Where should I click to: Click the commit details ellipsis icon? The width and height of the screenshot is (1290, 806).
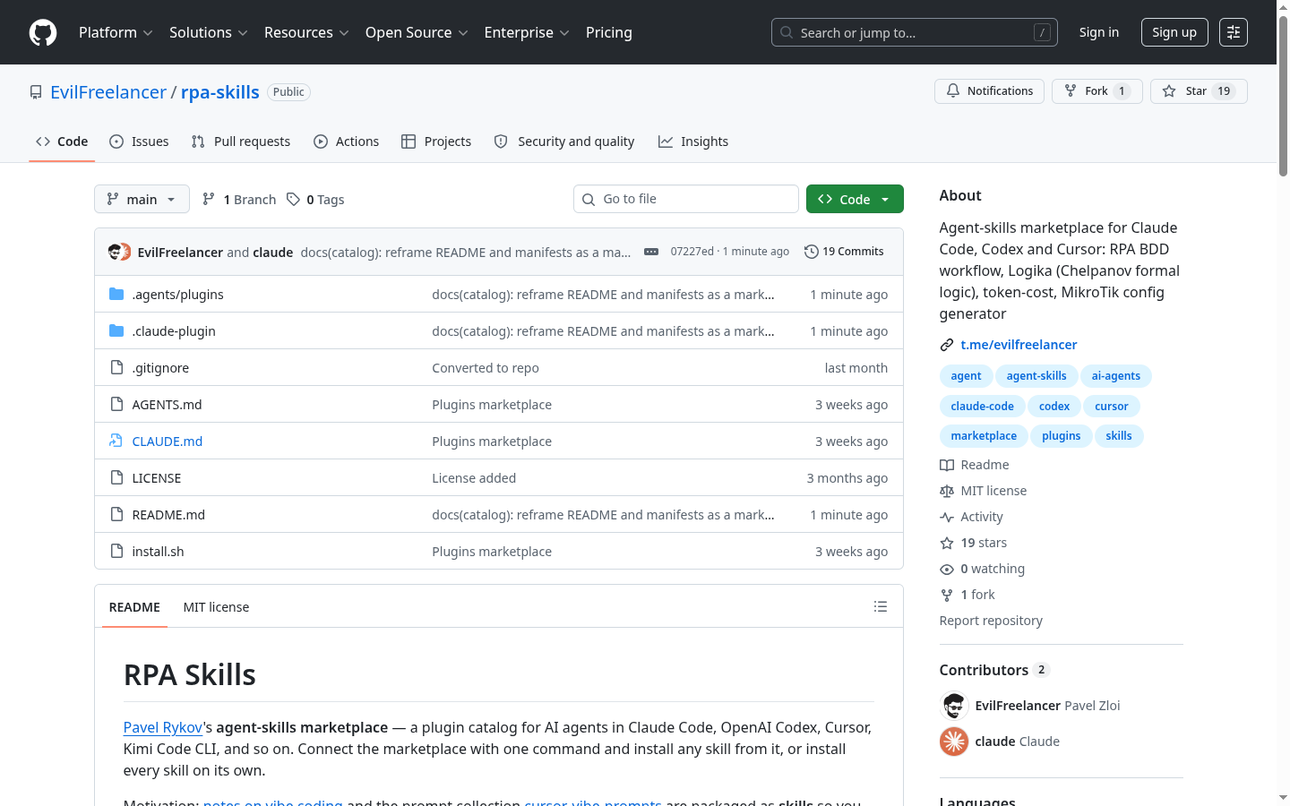point(651,252)
